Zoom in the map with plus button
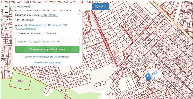 (x=6, y=6)
